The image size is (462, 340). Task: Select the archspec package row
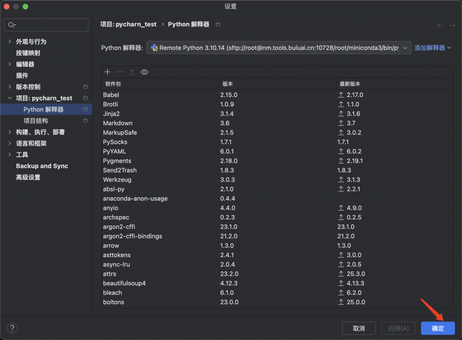click(x=277, y=217)
